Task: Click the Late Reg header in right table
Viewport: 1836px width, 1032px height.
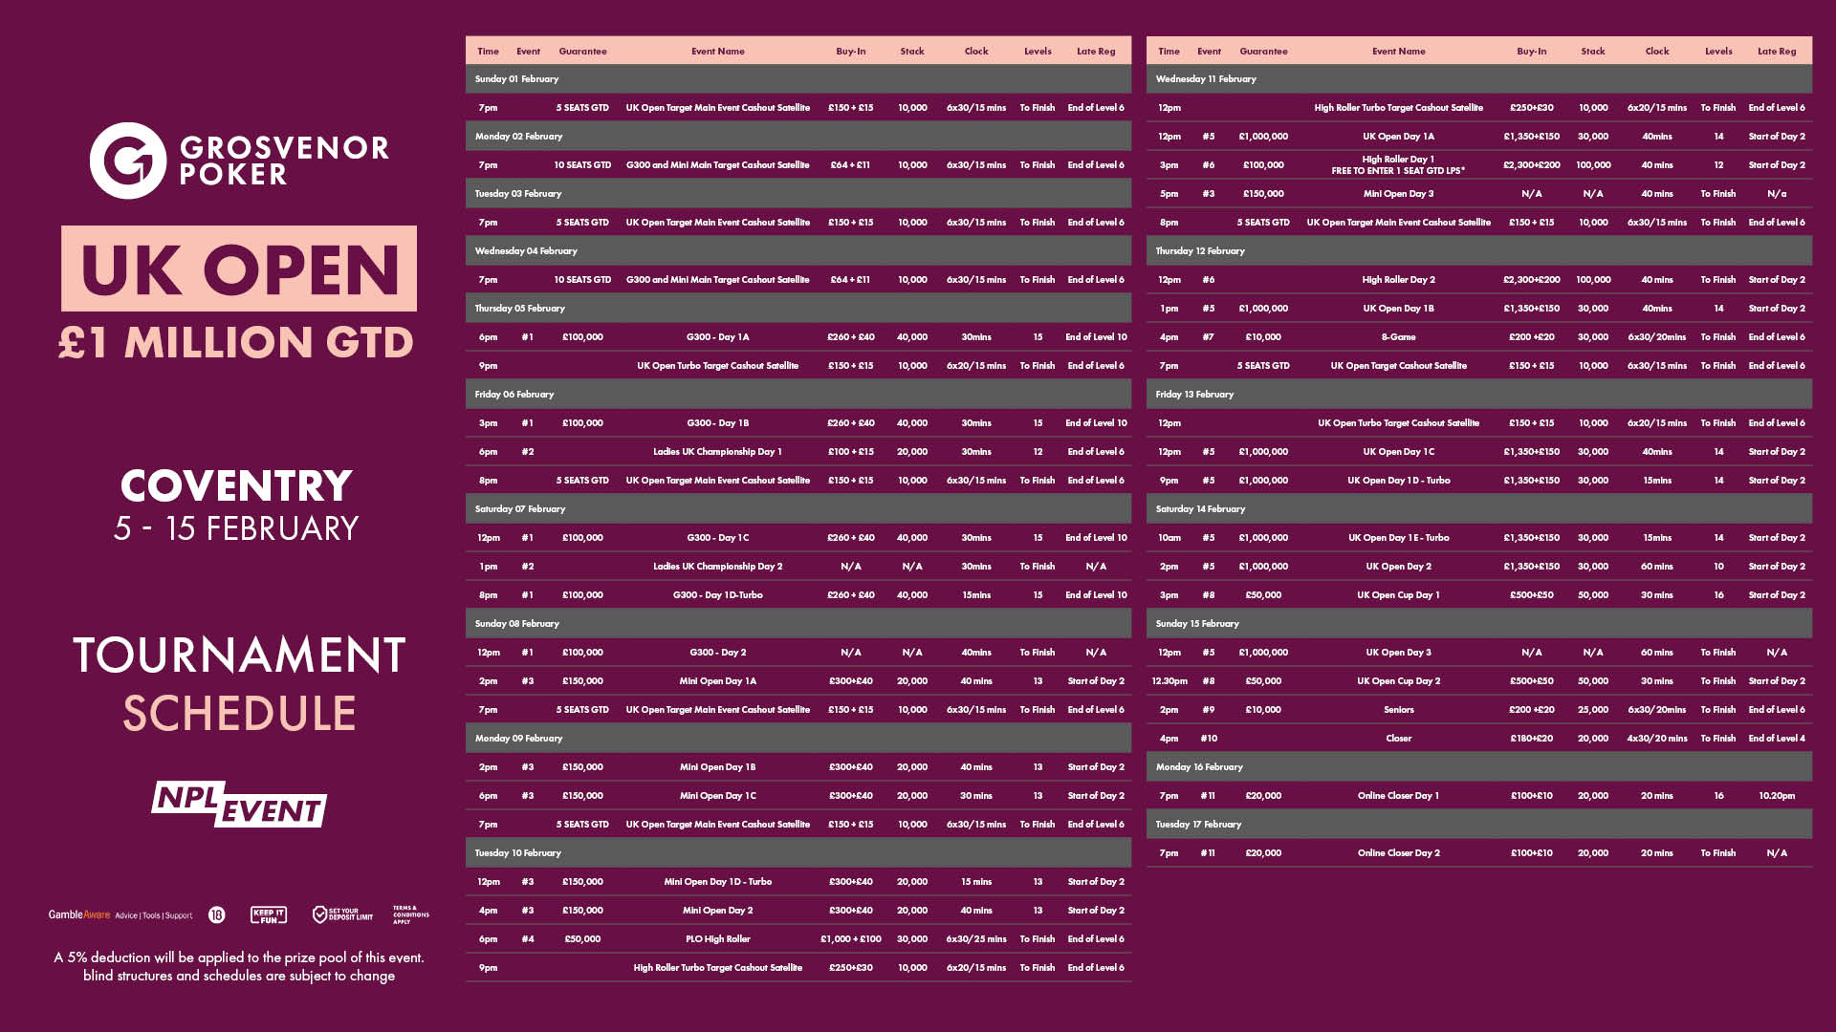Action: pyautogui.click(x=1776, y=52)
